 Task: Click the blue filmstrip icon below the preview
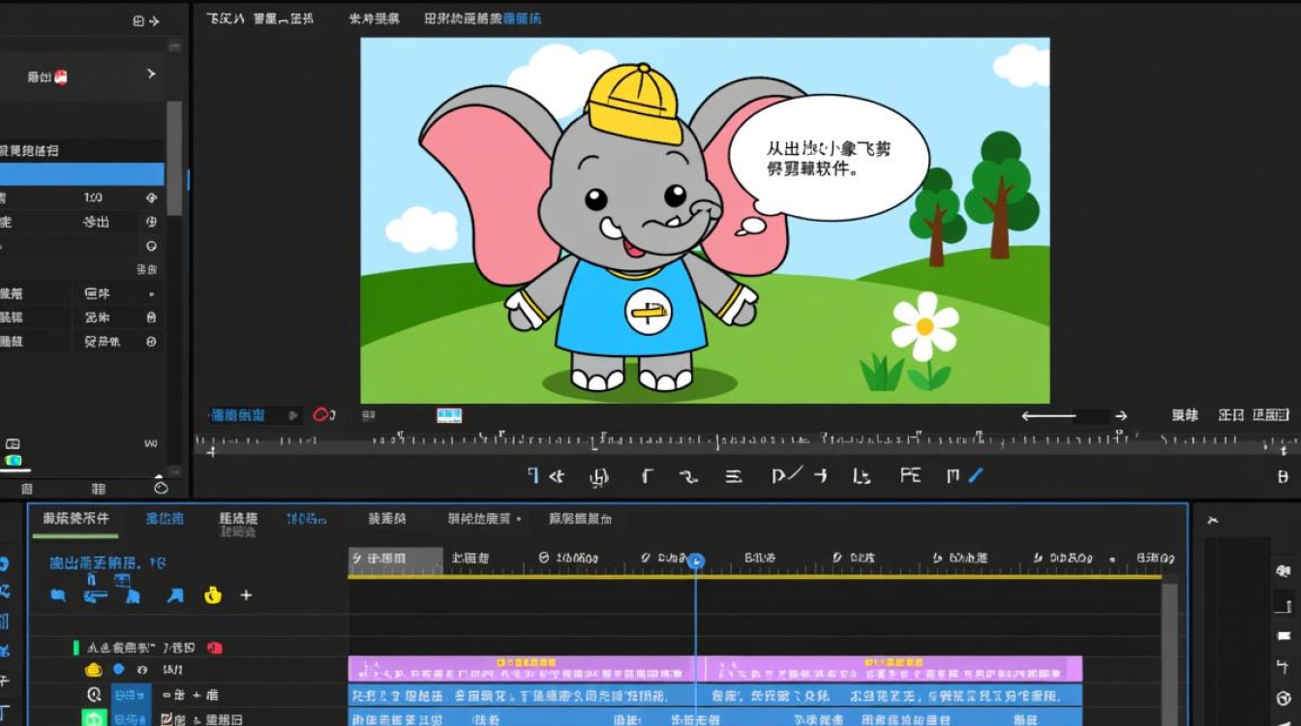449,415
